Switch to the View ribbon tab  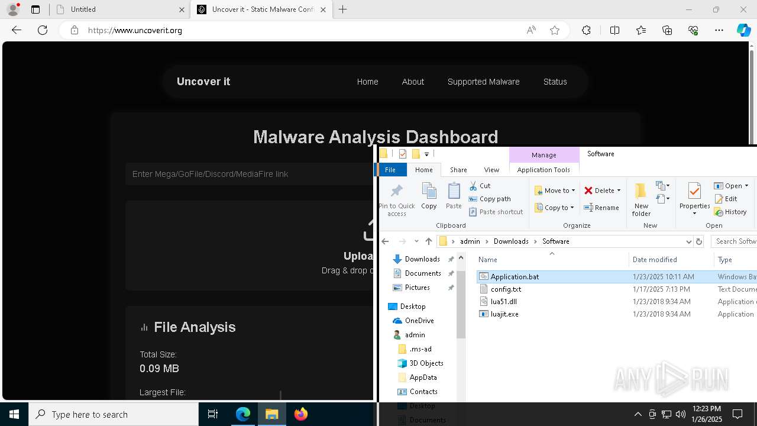[x=491, y=170]
